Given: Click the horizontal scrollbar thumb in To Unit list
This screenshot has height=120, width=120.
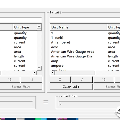Looking at the screenshot, I should click(x=75, y=73).
